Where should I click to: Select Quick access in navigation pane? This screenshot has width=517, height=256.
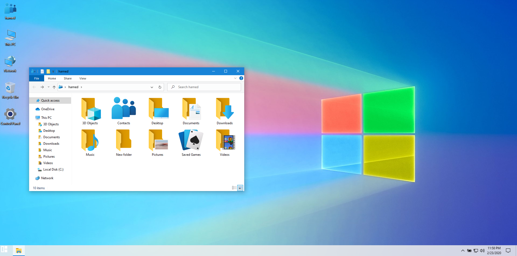click(x=50, y=101)
